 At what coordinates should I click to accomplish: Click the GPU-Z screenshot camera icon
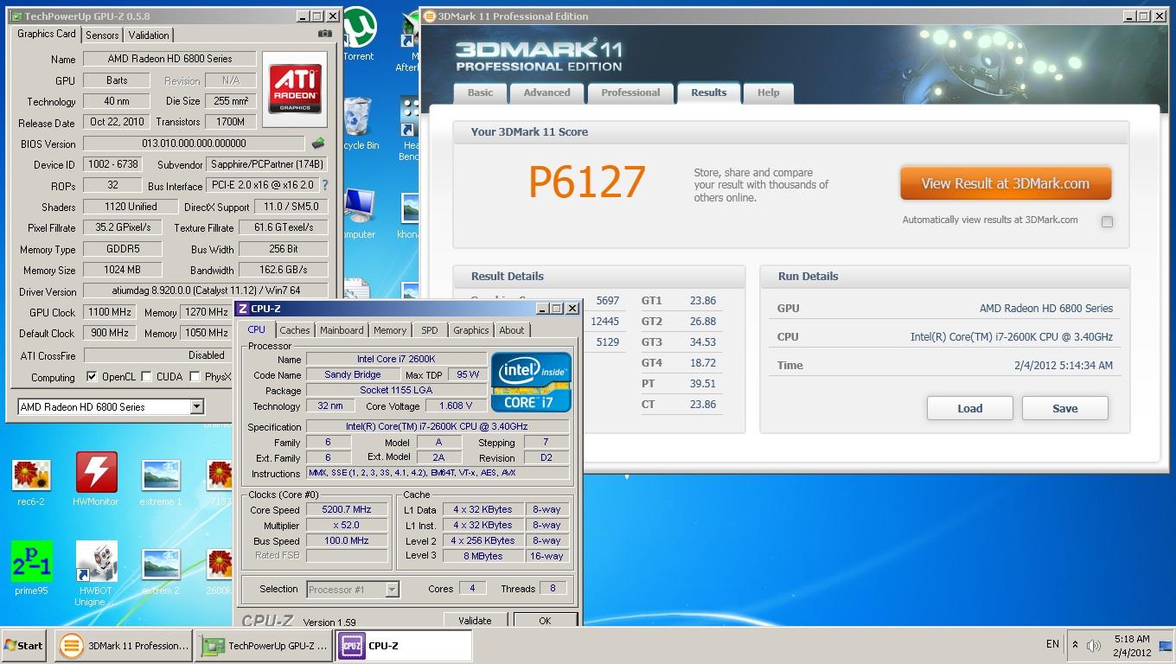tap(325, 34)
